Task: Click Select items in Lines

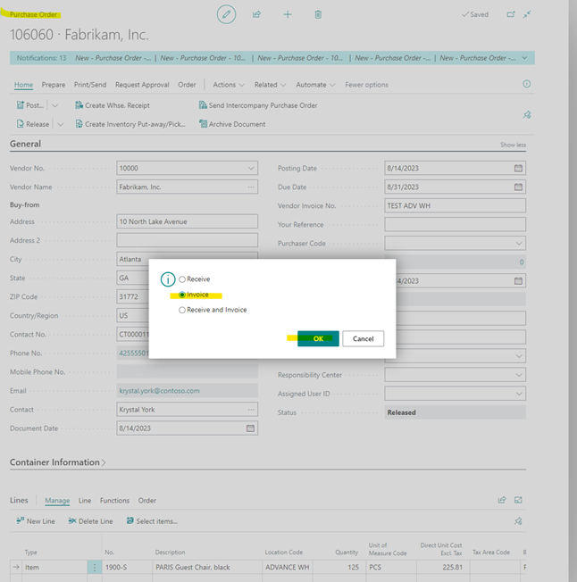Action: coord(152,521)
